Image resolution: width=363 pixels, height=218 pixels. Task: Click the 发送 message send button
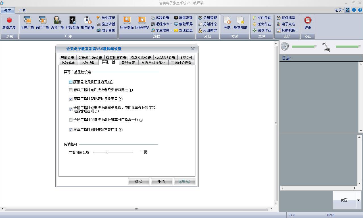344,200
